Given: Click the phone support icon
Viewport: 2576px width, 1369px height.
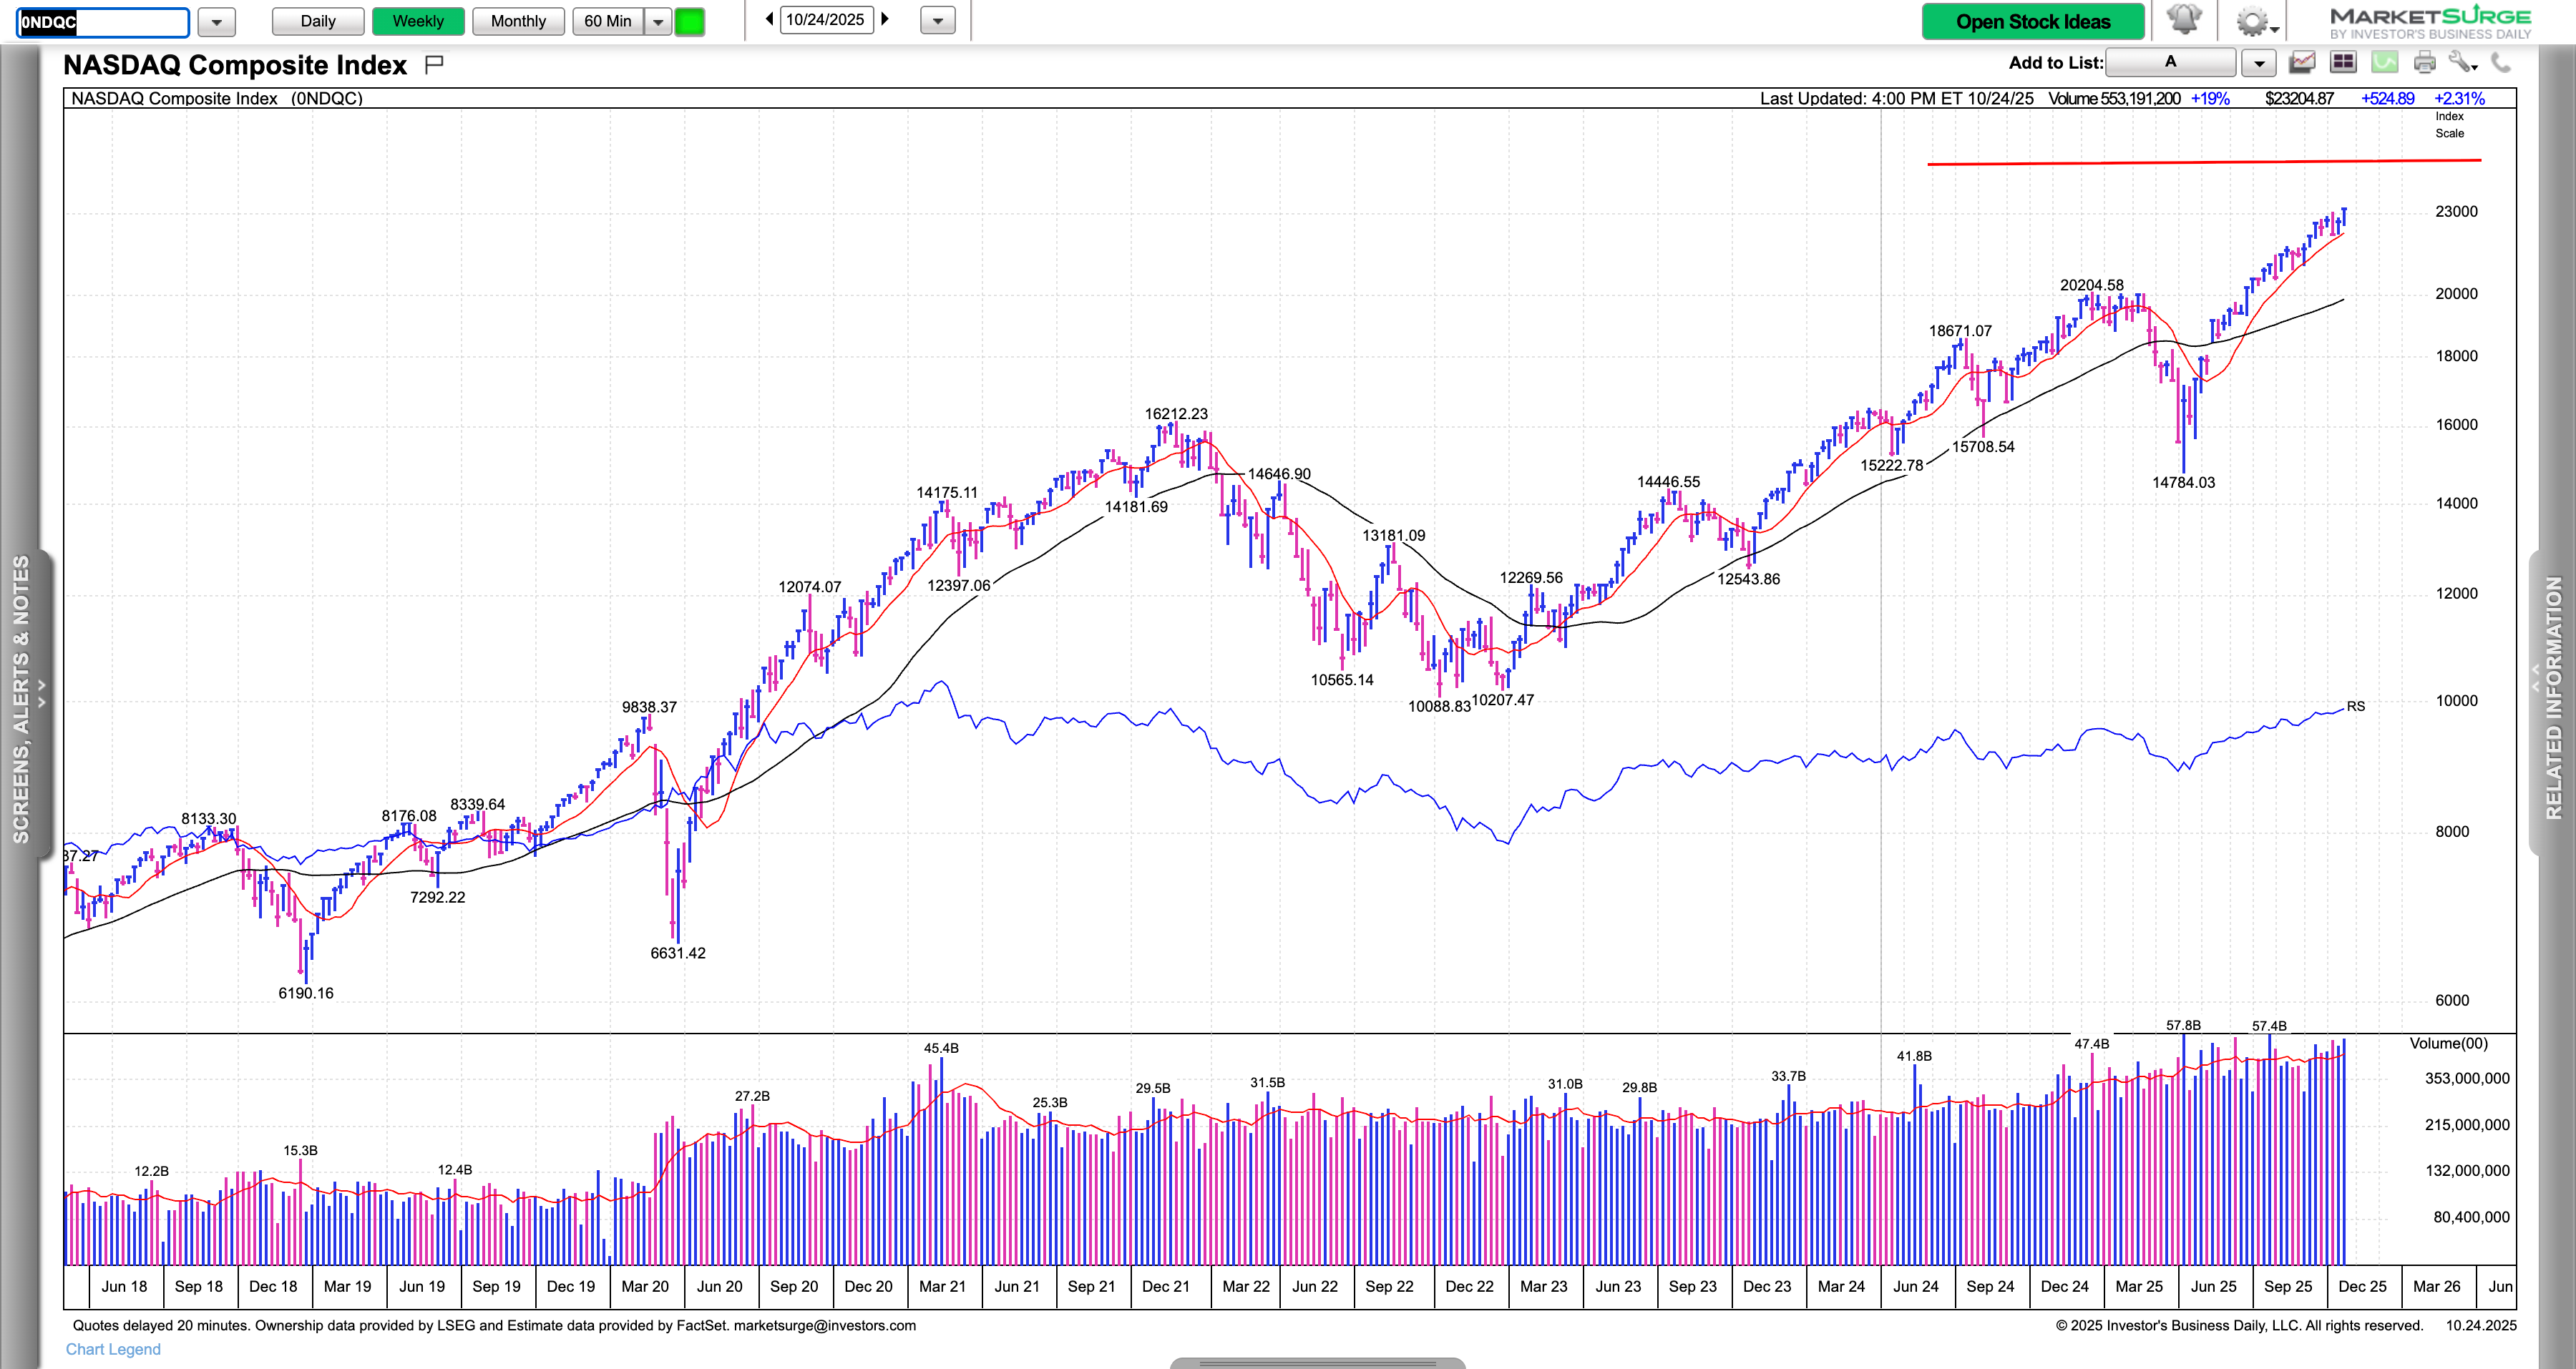Looking at the screenshot, I should coord(2501,63).
